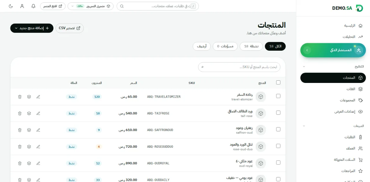Open layers icon in زعفران وعود row
The height and width of the screenshot is (182, 370).
[29, 130]
